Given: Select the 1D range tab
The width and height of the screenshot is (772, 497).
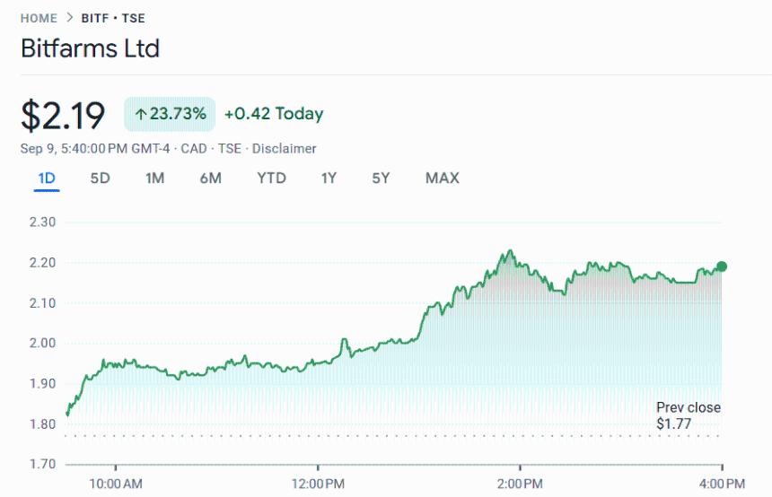Looking at the screenshot, I should pyautogui.click(x=47, y=178).
